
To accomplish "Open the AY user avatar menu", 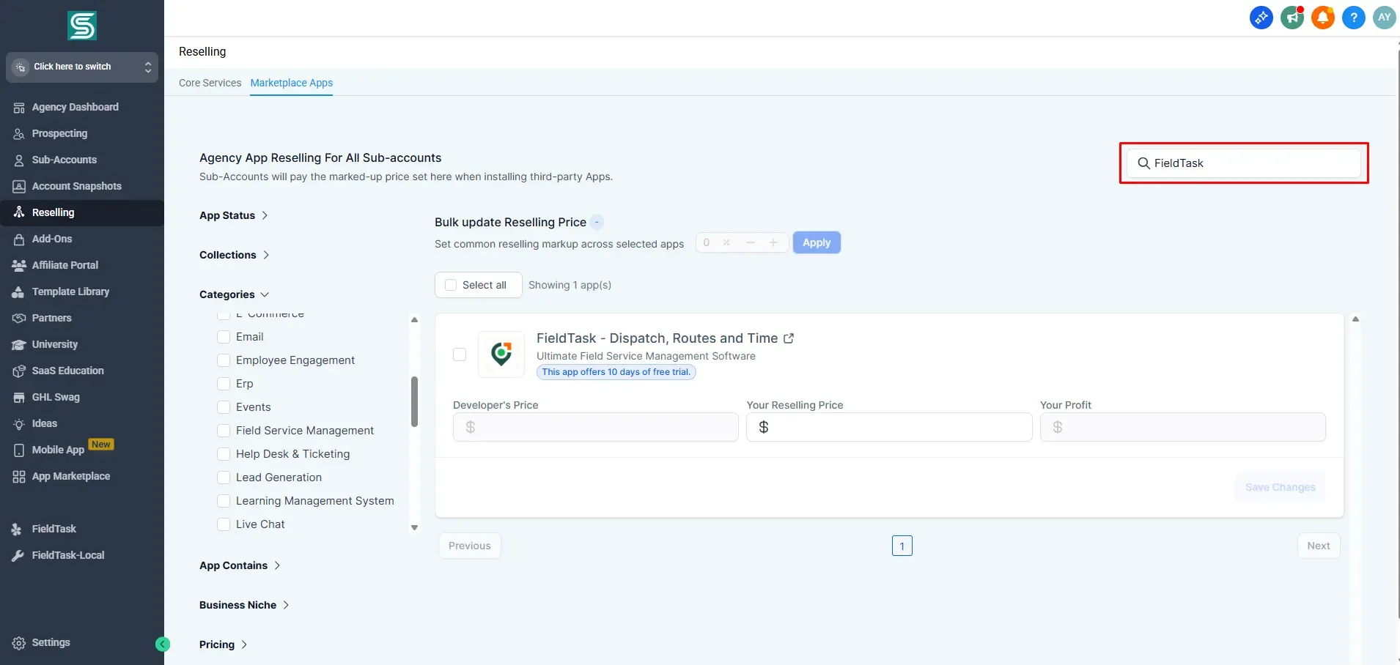I will [x=1385, y=18].
